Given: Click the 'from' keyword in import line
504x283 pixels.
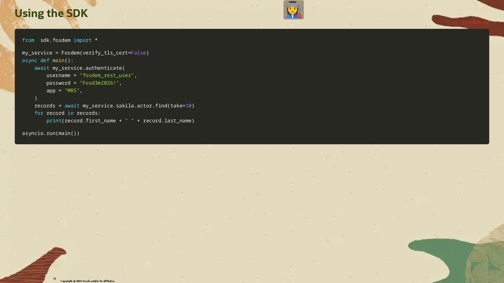Looking at the screenshot, I should pyautogui.click(x=28, y=40).
